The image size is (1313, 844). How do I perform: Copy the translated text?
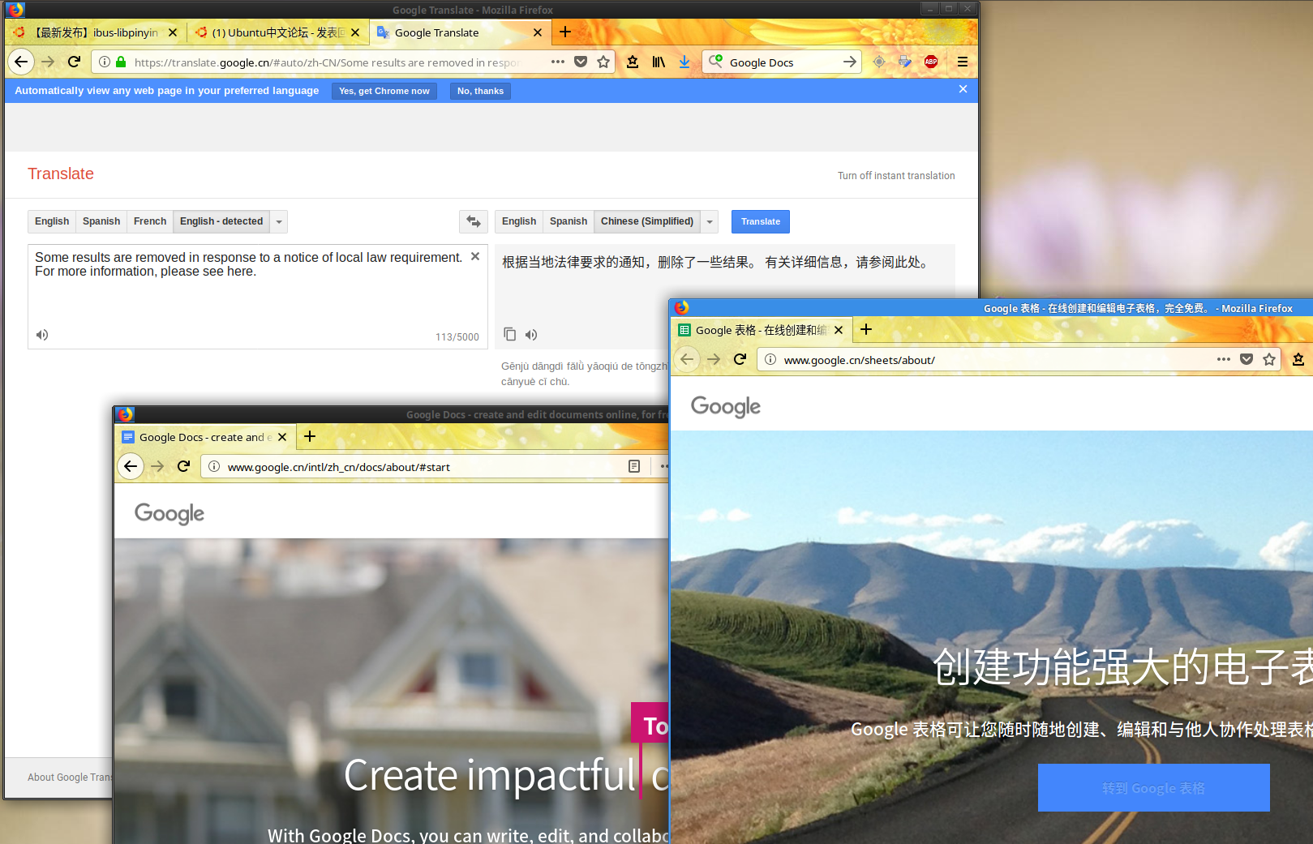(x=509, y=334)
